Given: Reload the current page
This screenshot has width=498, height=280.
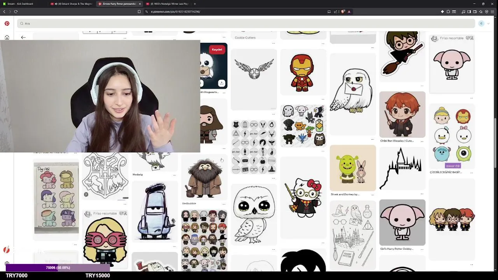Looking at the screenshot, I should click(16, 12).
